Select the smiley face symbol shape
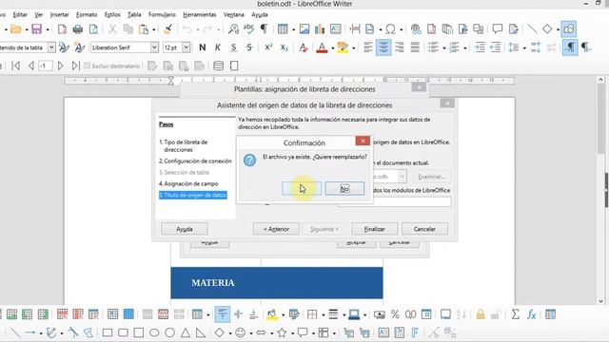This screenshot has width=609, height=342. (x=241, y=332)
